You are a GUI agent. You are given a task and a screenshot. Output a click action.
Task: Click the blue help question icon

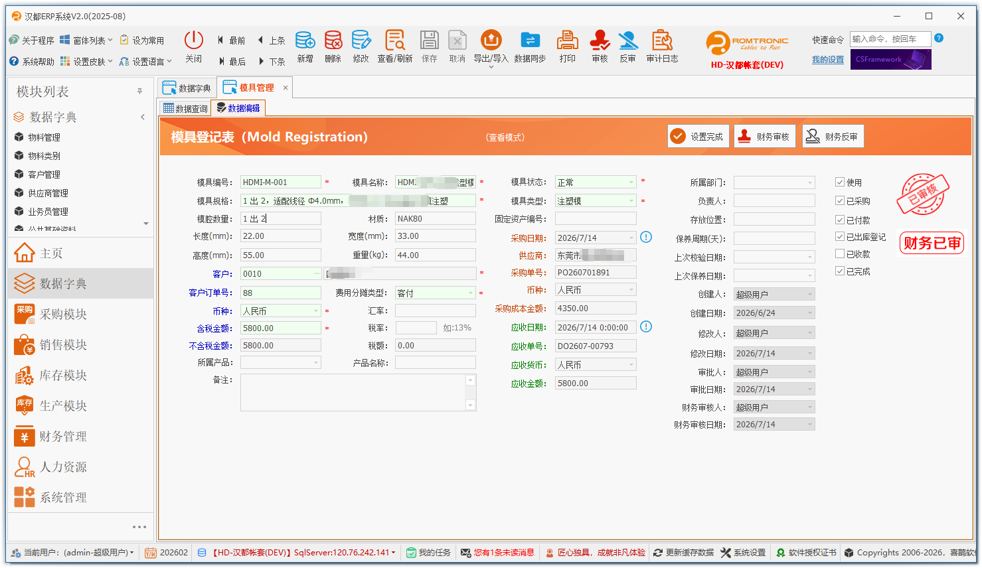pos(939,38)
